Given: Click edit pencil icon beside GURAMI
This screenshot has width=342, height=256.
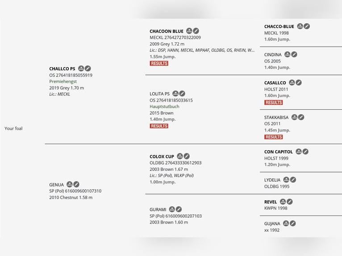Looking at the screenshot, I should pos(179,209).
